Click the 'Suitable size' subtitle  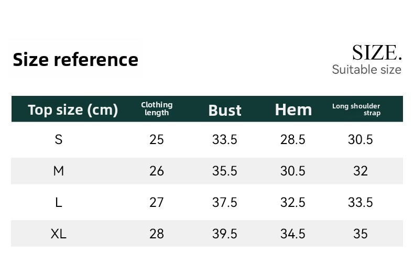367,70
